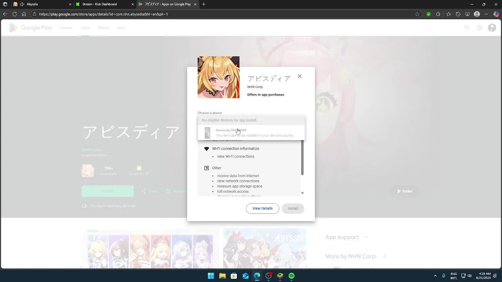This screenshot has height=282, width=502.
Task: Close the Abysdia tab
Action: (x=70, y=4)
